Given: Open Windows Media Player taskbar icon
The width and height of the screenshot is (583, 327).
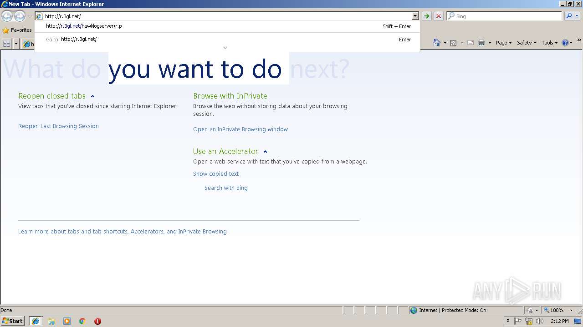Looking at the screenshot, I should 67,321.
